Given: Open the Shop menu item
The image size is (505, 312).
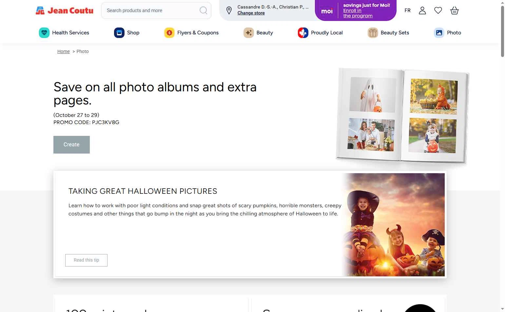Looking at the screenshot, I should (x=127, y=33).
